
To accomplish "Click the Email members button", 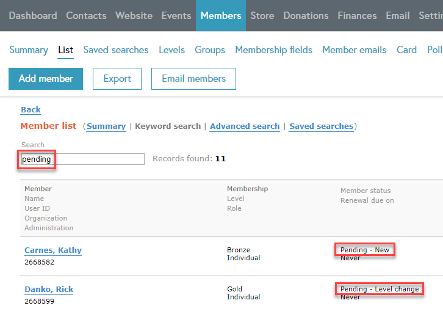I will pos(193,79).
